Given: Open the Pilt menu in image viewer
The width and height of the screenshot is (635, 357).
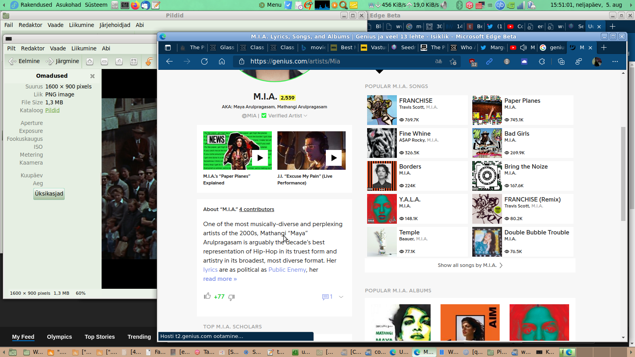Looking at the screenshot, I should tap(12, 48).
